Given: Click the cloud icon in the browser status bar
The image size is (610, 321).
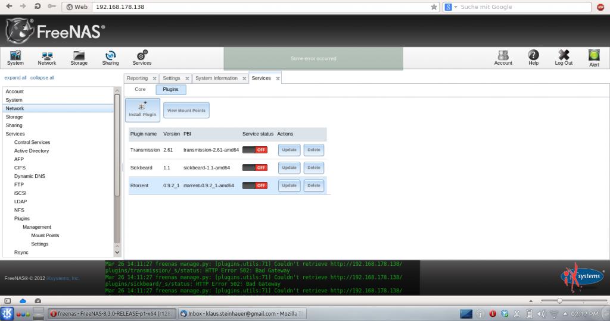Looking at the screenshot, I should 23,301.
